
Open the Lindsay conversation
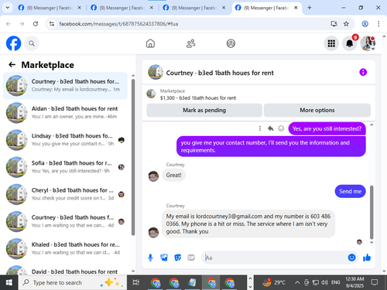[65, 140]
